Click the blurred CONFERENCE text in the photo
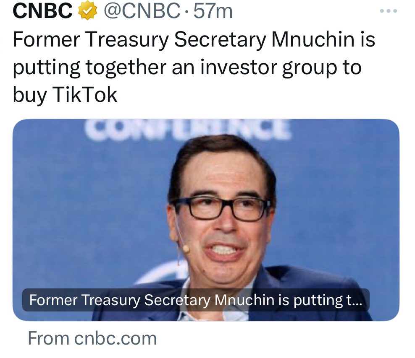Screen dimensions: 415x358 (x=188, y=130)
